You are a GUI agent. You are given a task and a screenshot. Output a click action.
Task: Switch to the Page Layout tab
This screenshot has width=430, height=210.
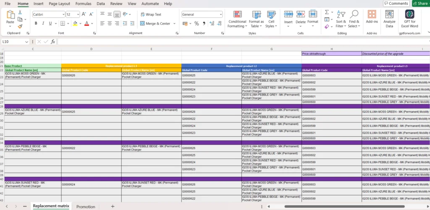pyautogui.click(x=60, y=3)
